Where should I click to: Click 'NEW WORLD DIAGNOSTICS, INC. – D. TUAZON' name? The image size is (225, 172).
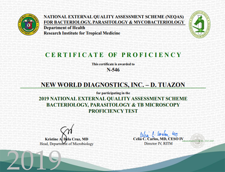pos(113,85)
